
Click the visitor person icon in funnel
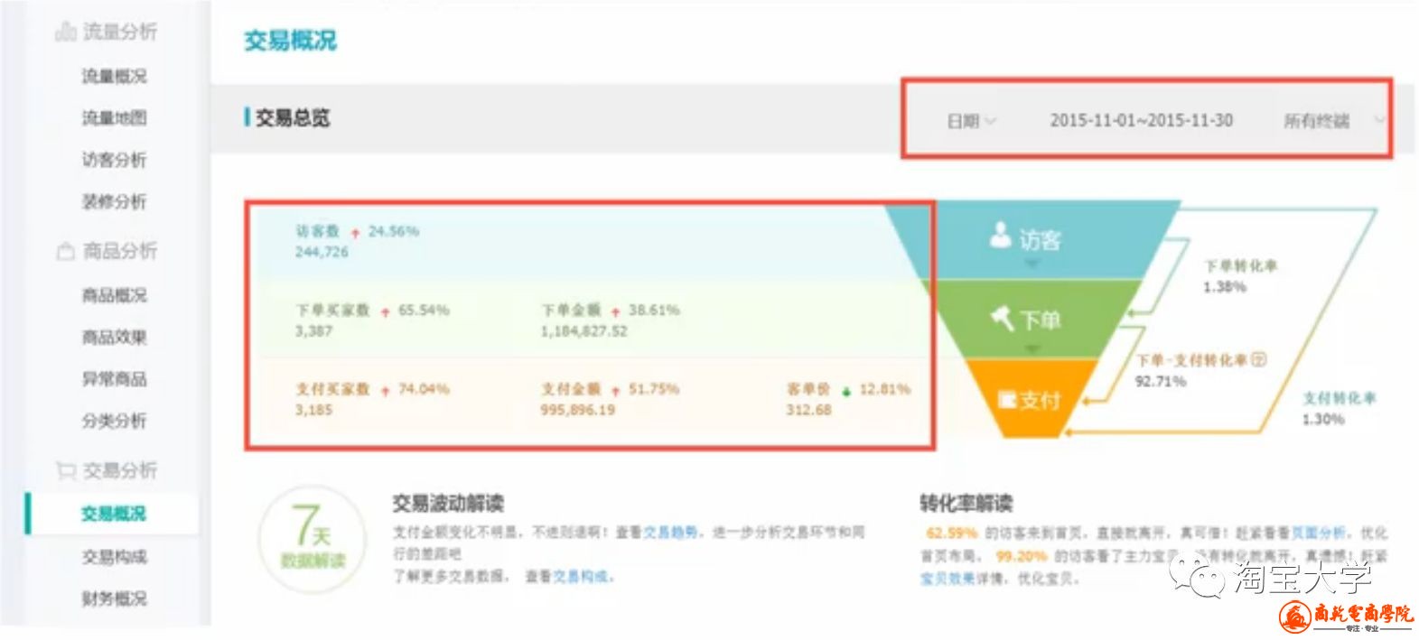(1000, 236)
